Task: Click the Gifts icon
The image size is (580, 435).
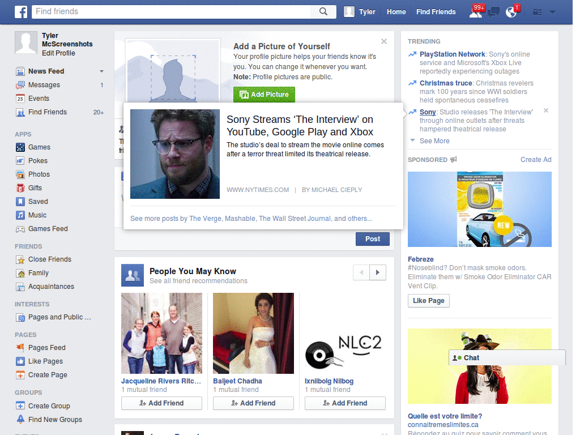Action: (20, 188)
